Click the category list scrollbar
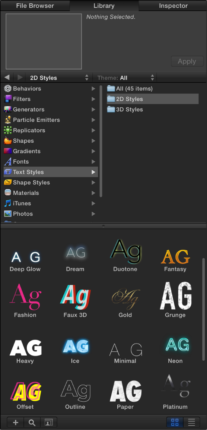The width and height of the screenshot is (207, 430). point(101,141)
